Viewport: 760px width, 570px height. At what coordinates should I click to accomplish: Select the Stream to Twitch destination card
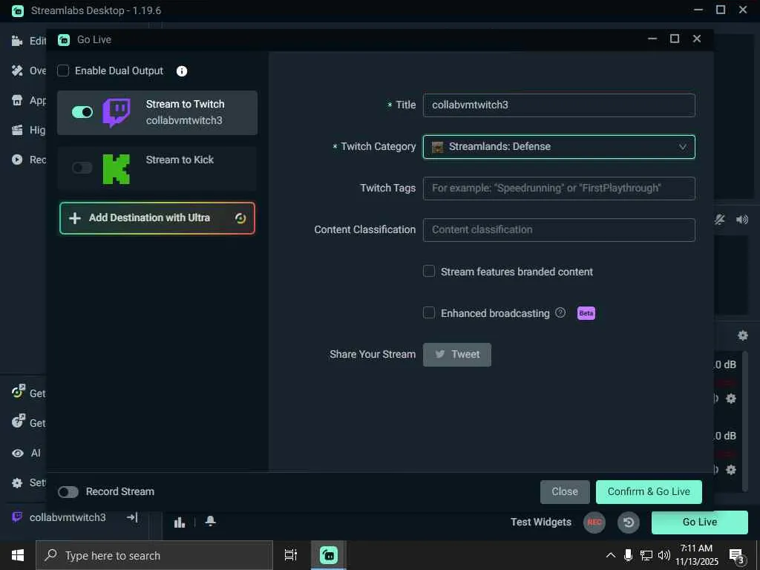(157, 113)
